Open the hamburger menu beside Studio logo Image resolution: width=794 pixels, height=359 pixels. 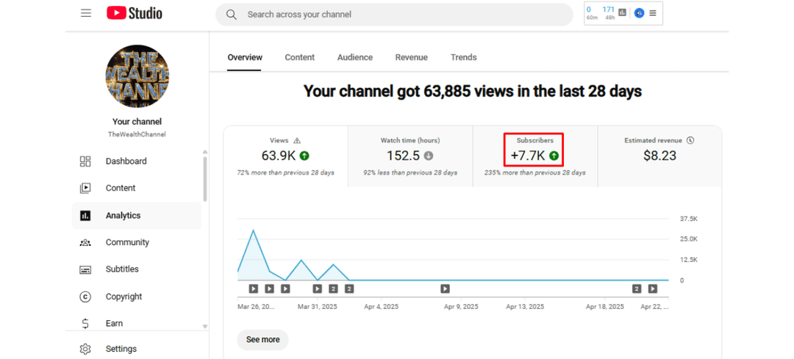86,13
